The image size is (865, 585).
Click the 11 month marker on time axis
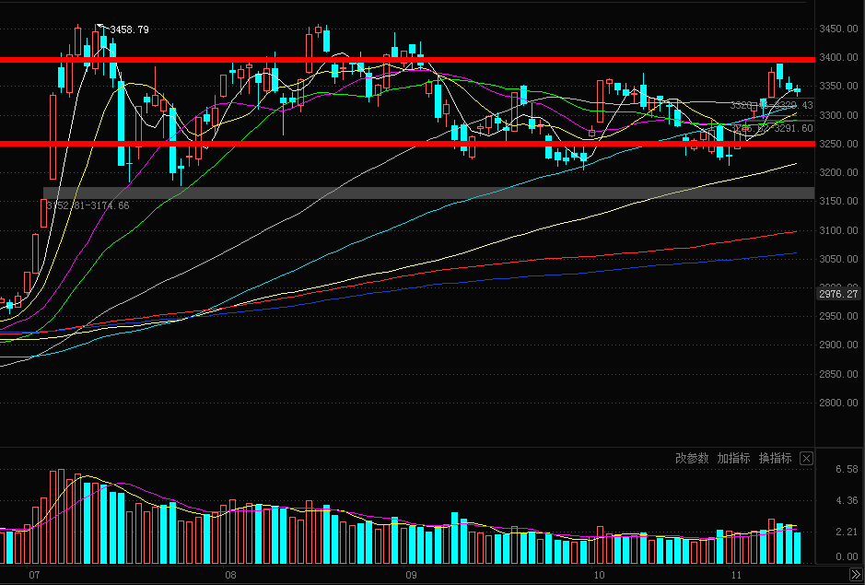click(735, 575)
